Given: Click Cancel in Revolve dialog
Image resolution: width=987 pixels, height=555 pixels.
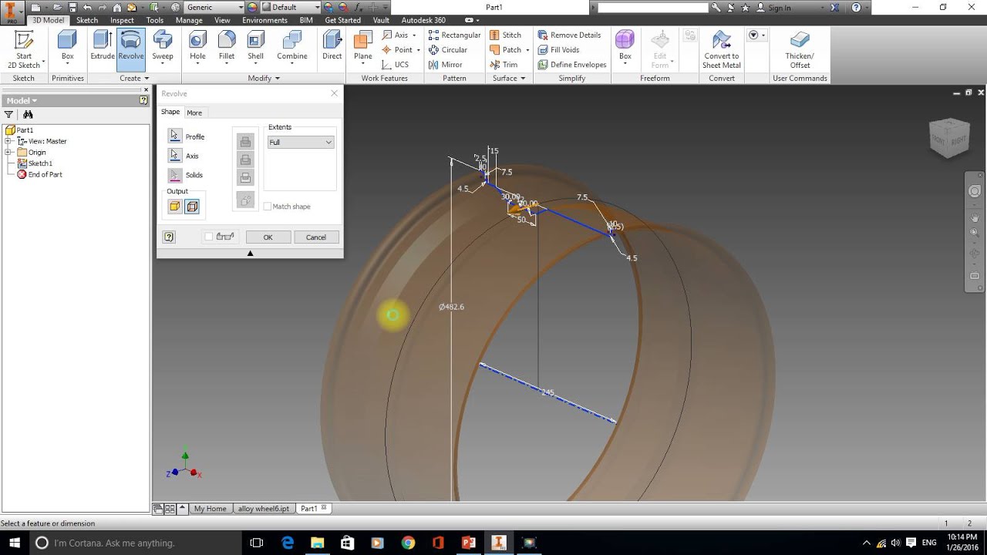Looking at the screenshot, I should tap(316, 237).
